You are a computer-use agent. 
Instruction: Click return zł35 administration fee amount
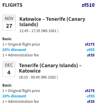[91, 101]
